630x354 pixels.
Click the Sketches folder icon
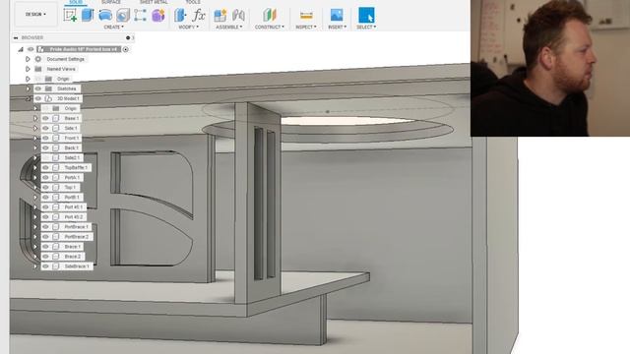click(48, 88)
